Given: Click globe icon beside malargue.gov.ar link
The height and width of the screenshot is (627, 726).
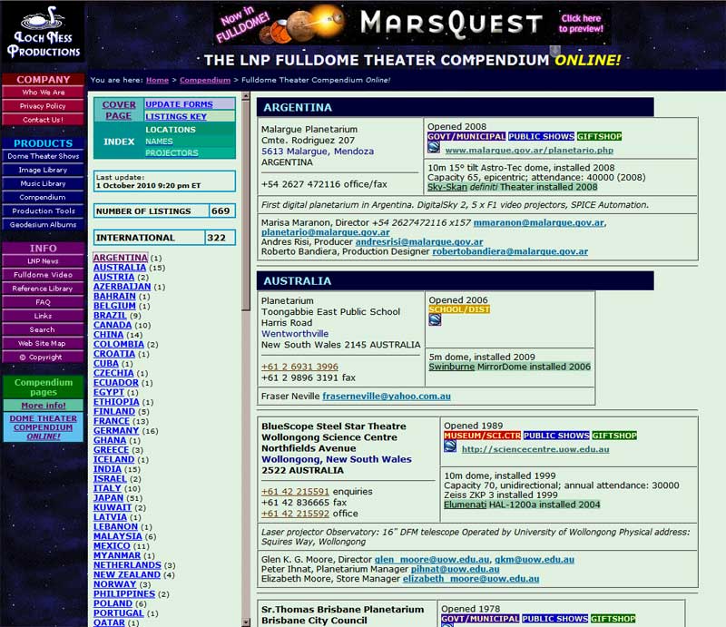Looking at the screenshot, I should 434,147.
